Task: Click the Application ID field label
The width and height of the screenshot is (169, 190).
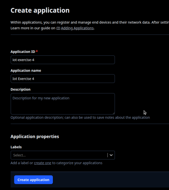Action: (23, 52)
